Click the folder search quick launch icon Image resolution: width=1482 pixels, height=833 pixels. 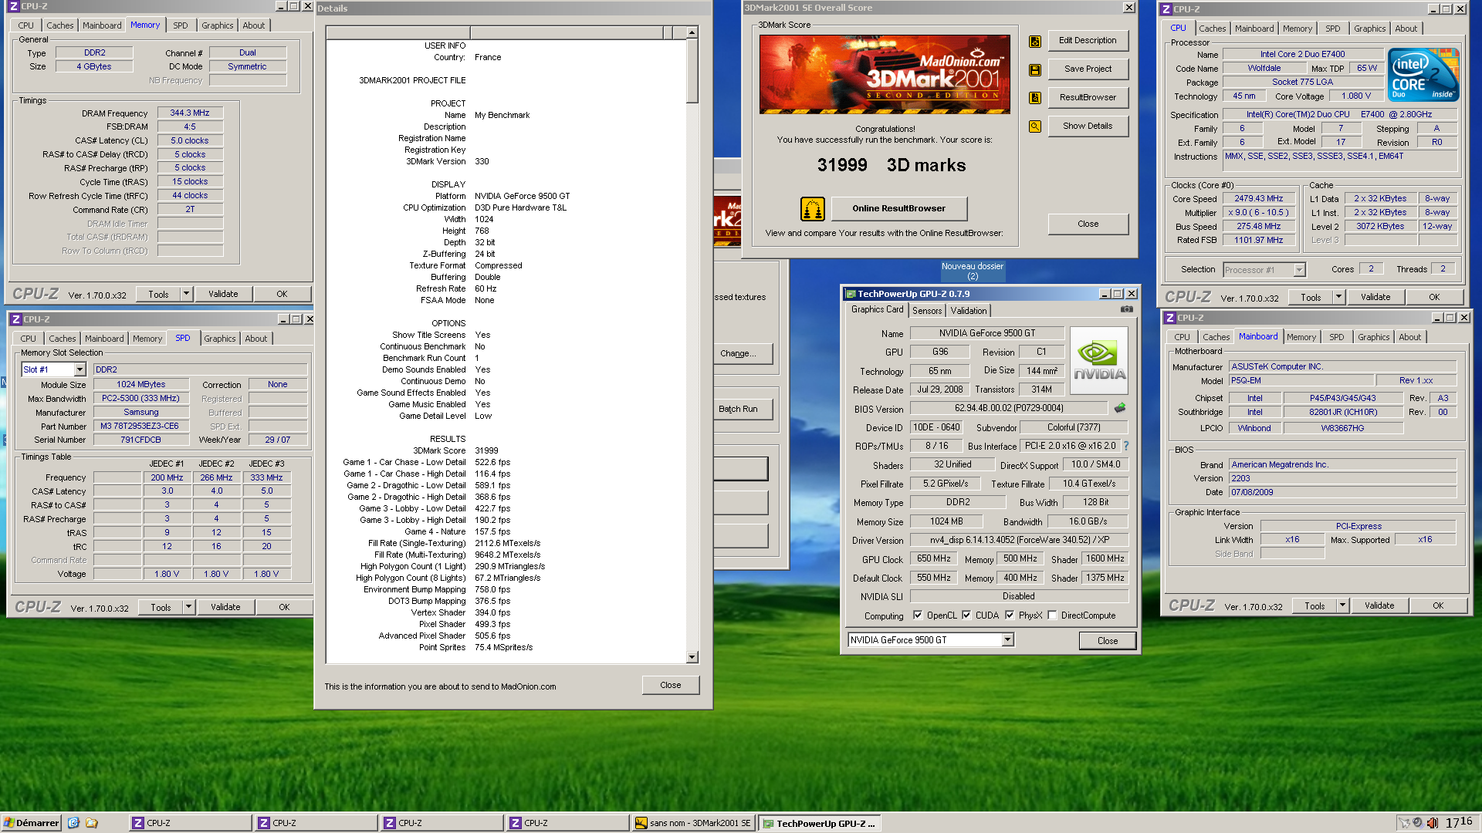[x=92, y=823]
